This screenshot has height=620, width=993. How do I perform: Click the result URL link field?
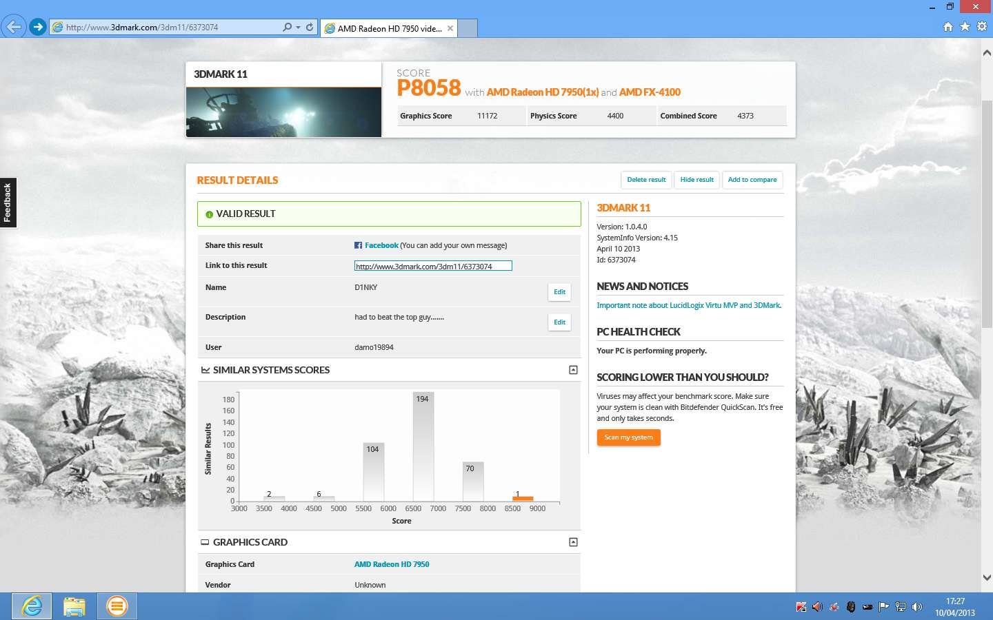click(433, 266)
